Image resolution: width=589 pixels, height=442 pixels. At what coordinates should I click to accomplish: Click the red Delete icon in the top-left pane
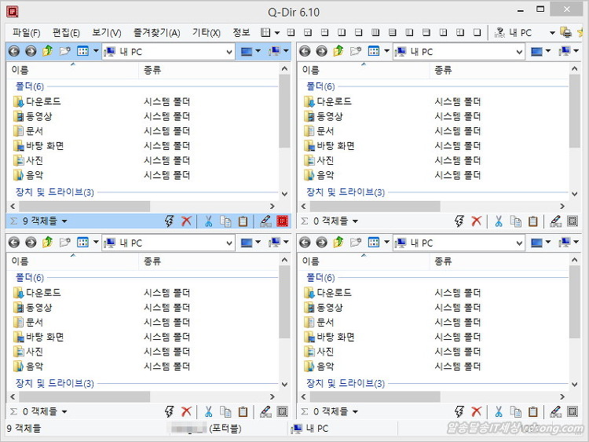186,221
